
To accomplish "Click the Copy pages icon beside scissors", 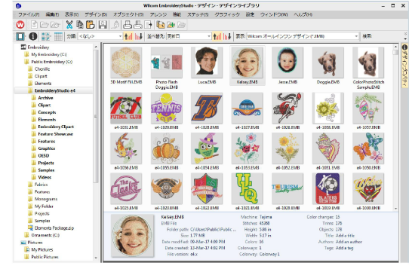I will [x=80, y=25].
